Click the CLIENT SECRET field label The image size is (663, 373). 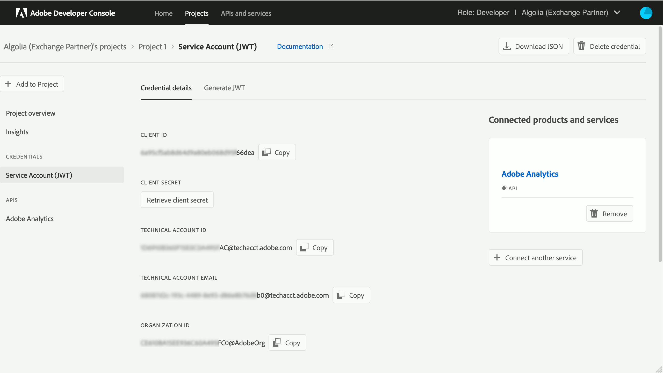click(x=161, y=183)
